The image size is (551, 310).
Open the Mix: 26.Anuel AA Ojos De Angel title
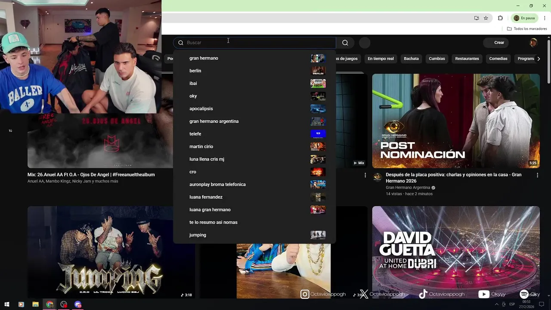tap(91, 175)
